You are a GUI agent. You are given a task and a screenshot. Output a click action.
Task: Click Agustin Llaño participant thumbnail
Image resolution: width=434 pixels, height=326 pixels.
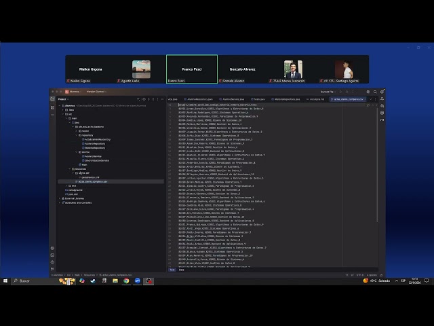tap(141, 69)
